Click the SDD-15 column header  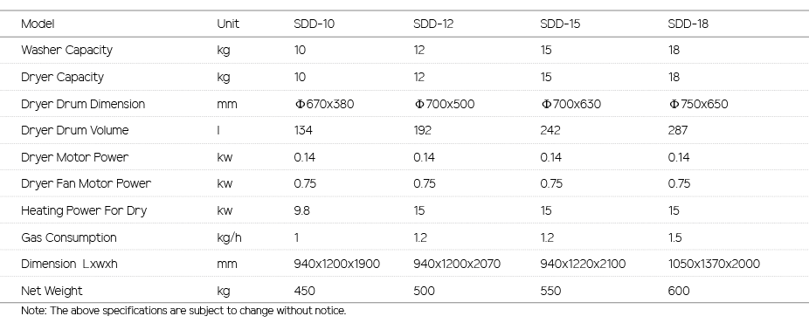560,24
